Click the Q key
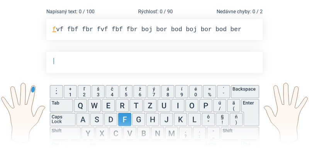The height and width of the screenshot is (154, 309). point(80,105)
